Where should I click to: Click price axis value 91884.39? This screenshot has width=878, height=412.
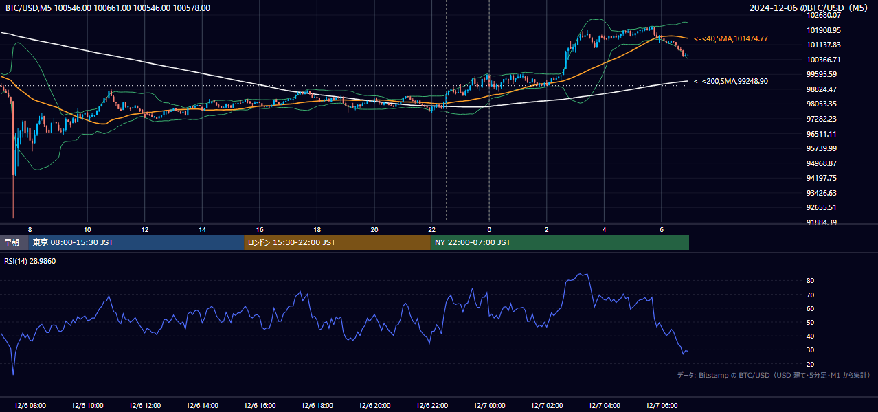[x=822, y=222]
